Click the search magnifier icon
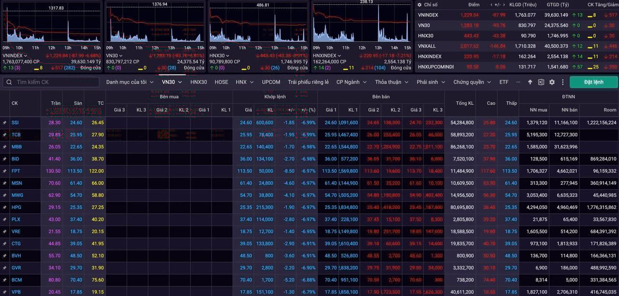 tap(9, 82)
